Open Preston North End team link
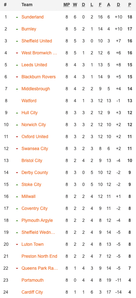Screen dimensions: 136x298 [x=39, y=256]
